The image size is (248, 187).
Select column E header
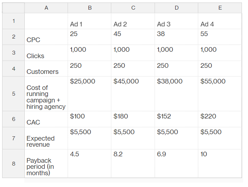220,8
